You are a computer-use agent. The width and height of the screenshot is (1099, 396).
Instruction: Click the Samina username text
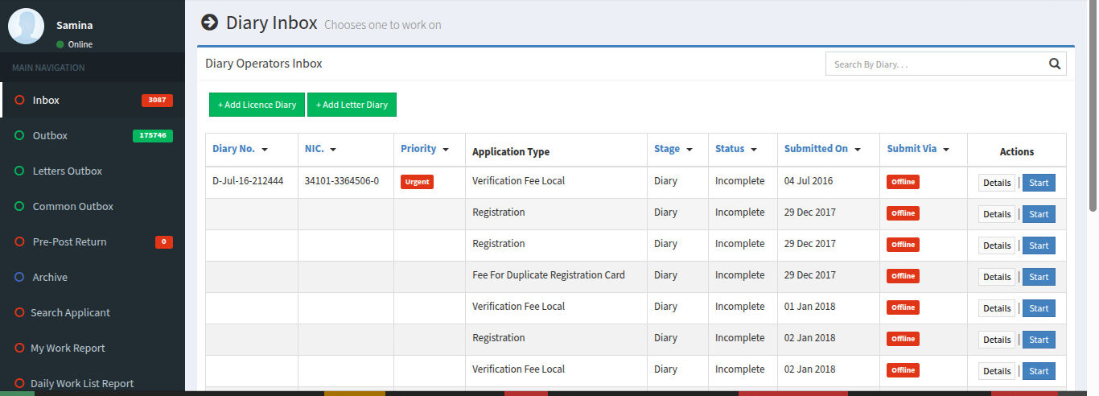[74, 25]
